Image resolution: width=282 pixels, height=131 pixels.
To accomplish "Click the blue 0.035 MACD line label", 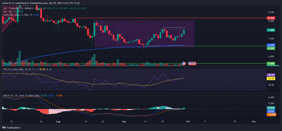I will pyautogui.click(x=271, y=111).
